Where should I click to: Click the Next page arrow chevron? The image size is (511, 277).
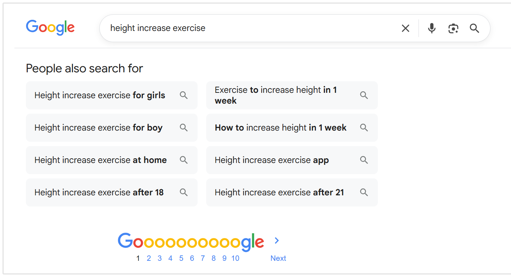pos(276,240)
